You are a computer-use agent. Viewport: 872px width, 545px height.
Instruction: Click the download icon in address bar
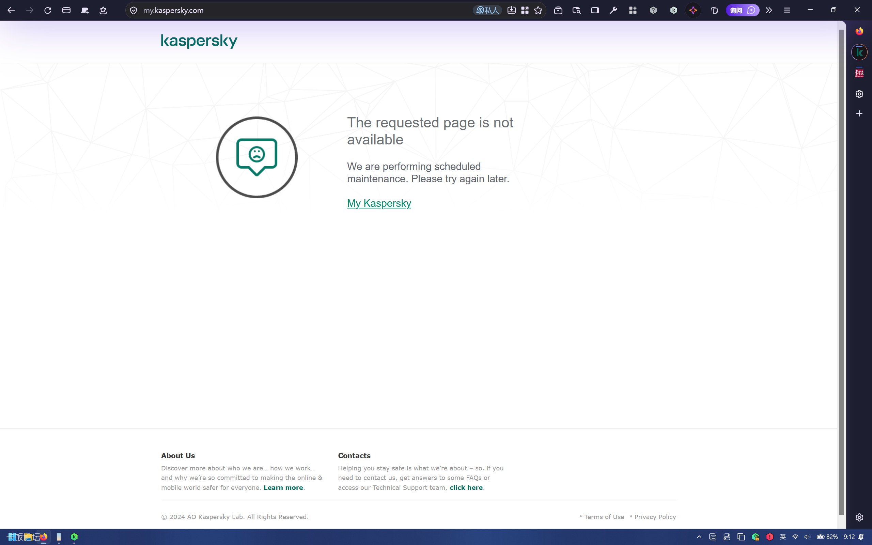tap(511, 10)
